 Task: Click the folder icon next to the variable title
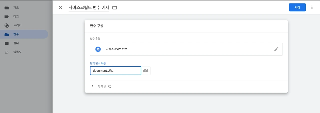(114, 7)
